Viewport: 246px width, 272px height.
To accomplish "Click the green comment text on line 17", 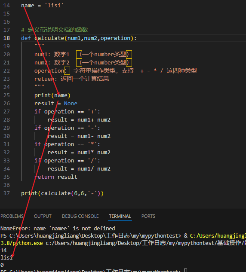I will coord(55,30).
